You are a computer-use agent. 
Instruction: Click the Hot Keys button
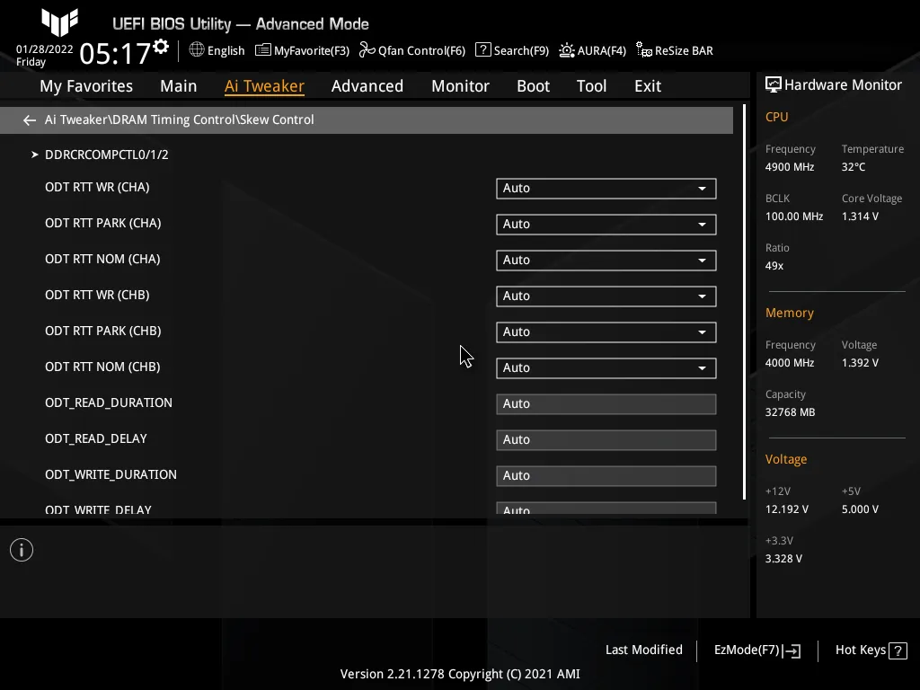(871, 650)
